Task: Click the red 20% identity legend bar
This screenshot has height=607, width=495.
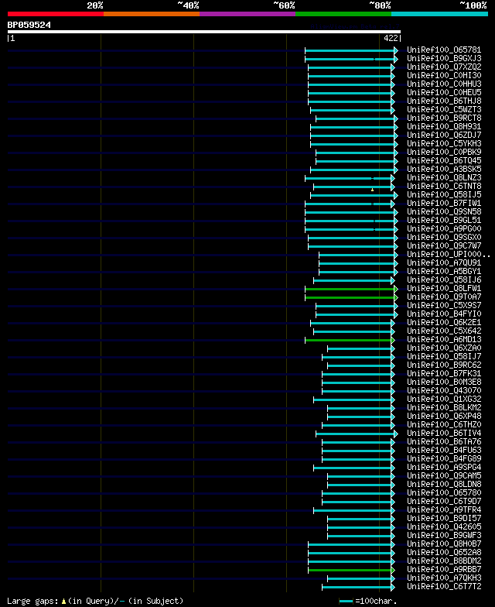Action: click(x=56, y=14)
